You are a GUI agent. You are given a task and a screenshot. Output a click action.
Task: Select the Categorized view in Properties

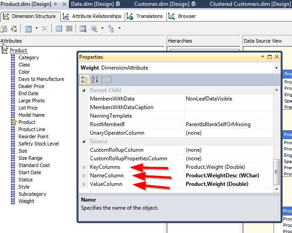(x=85, y=79)
